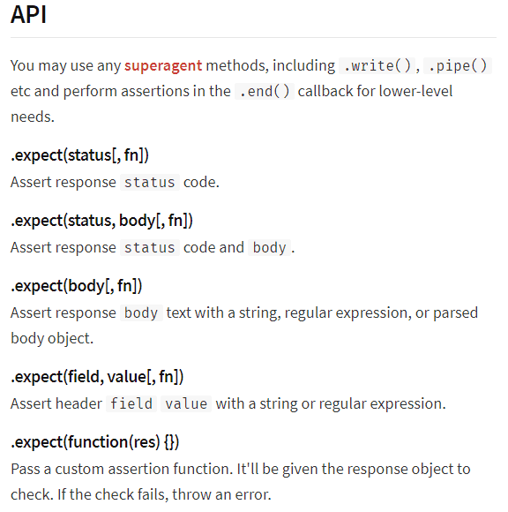Click body code after 'code and'
This screenshot has height=512, width=508.
pos(269,247)
